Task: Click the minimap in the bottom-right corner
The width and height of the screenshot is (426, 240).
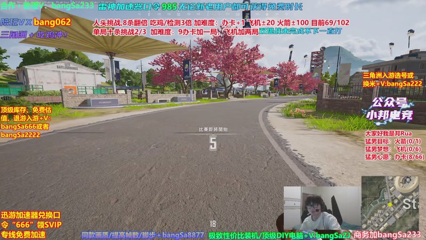Action: pos(390,204)
